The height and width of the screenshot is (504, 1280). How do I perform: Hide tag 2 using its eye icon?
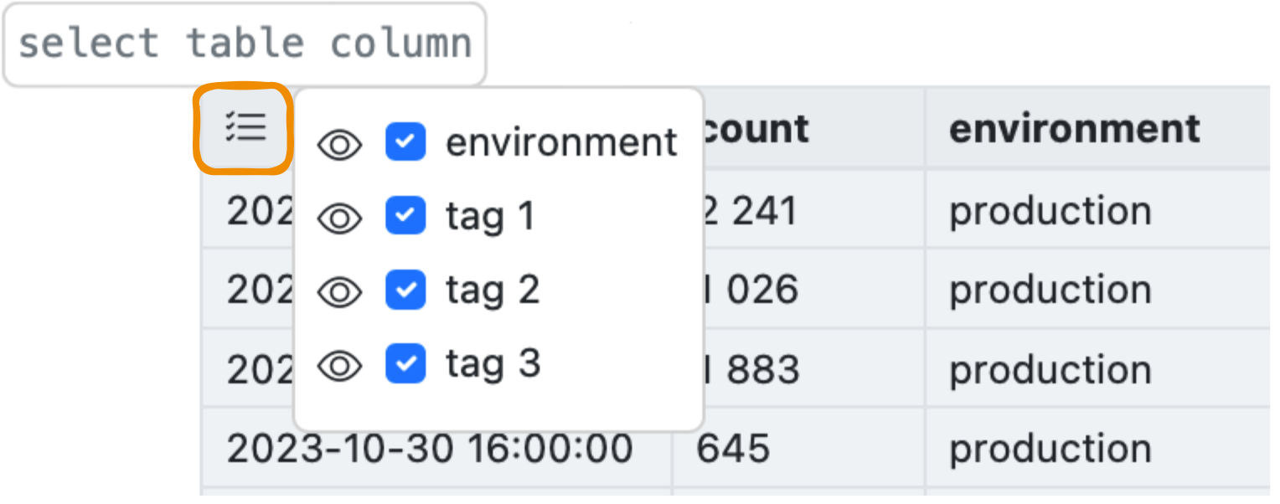click(x=339, y=291)
